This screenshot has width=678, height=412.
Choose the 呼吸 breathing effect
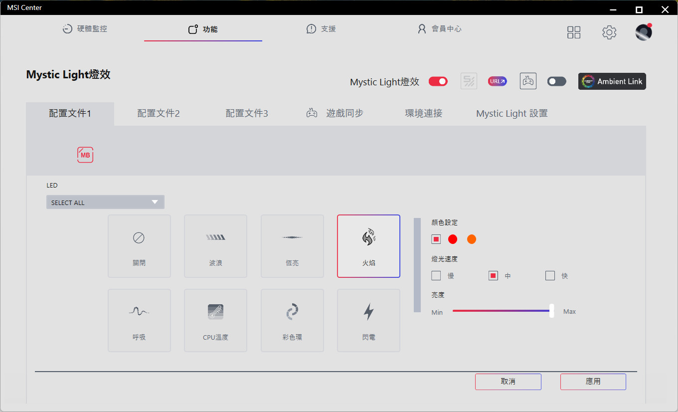(139, 320)
